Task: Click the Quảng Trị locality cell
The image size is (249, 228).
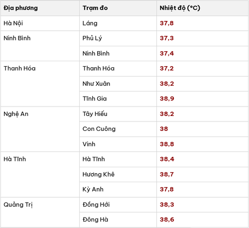Action: (40, 212)
